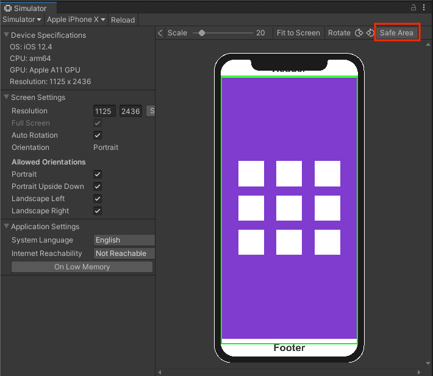Screen dimensions: 433x376
Task: Collapse the left panel with arrow icon
Action: click(x=160, y=33)
